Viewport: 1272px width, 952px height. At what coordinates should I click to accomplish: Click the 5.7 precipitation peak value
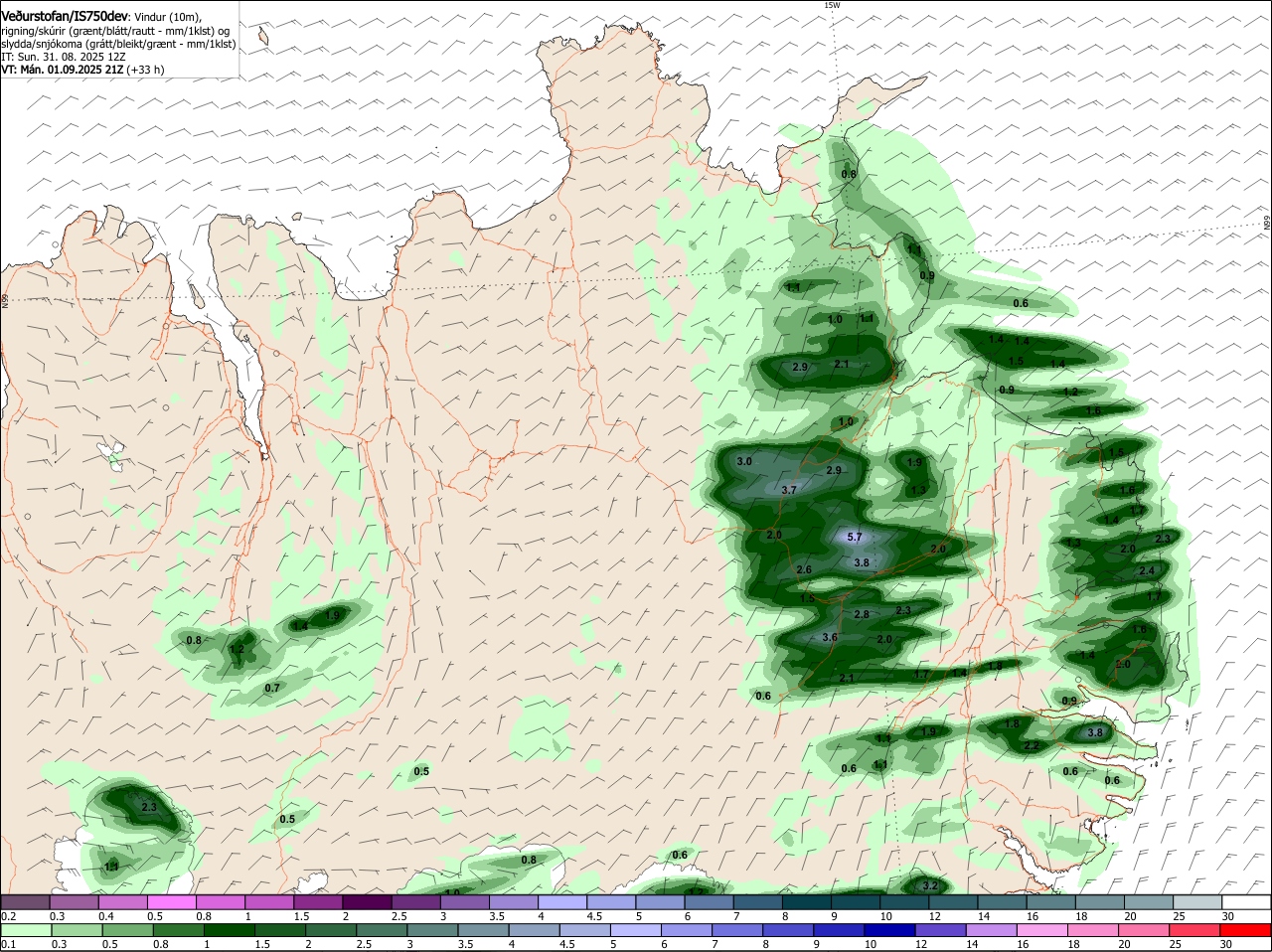coord(854,538)
